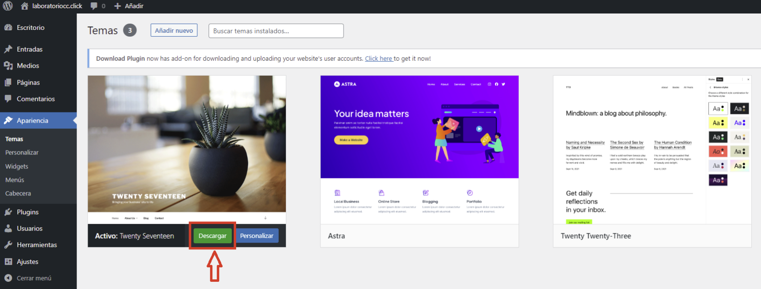Image resolution: width=761 pixels, height=289 pixels.
Task: Focus the Buscar temas instalados search field
Action: (x=276, y=31)
